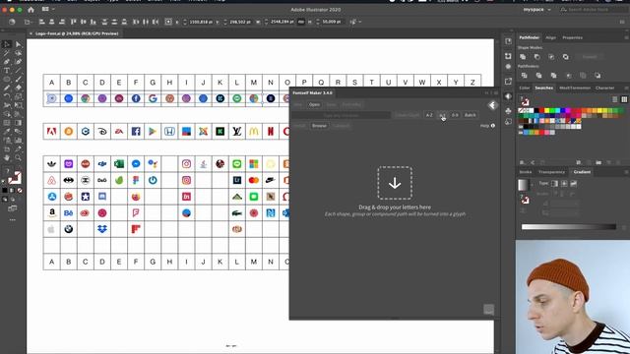Open Symbols panel from the dock (club icon)
Image resolution: width=630 pixels, height=354 pixels.
click(508, 110)
